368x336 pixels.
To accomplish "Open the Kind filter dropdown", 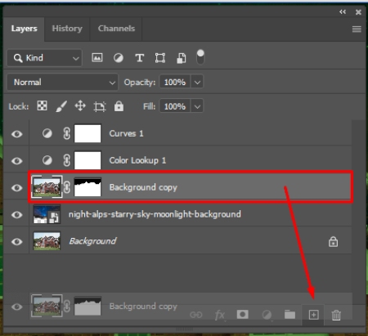I will tap(44, 58).
